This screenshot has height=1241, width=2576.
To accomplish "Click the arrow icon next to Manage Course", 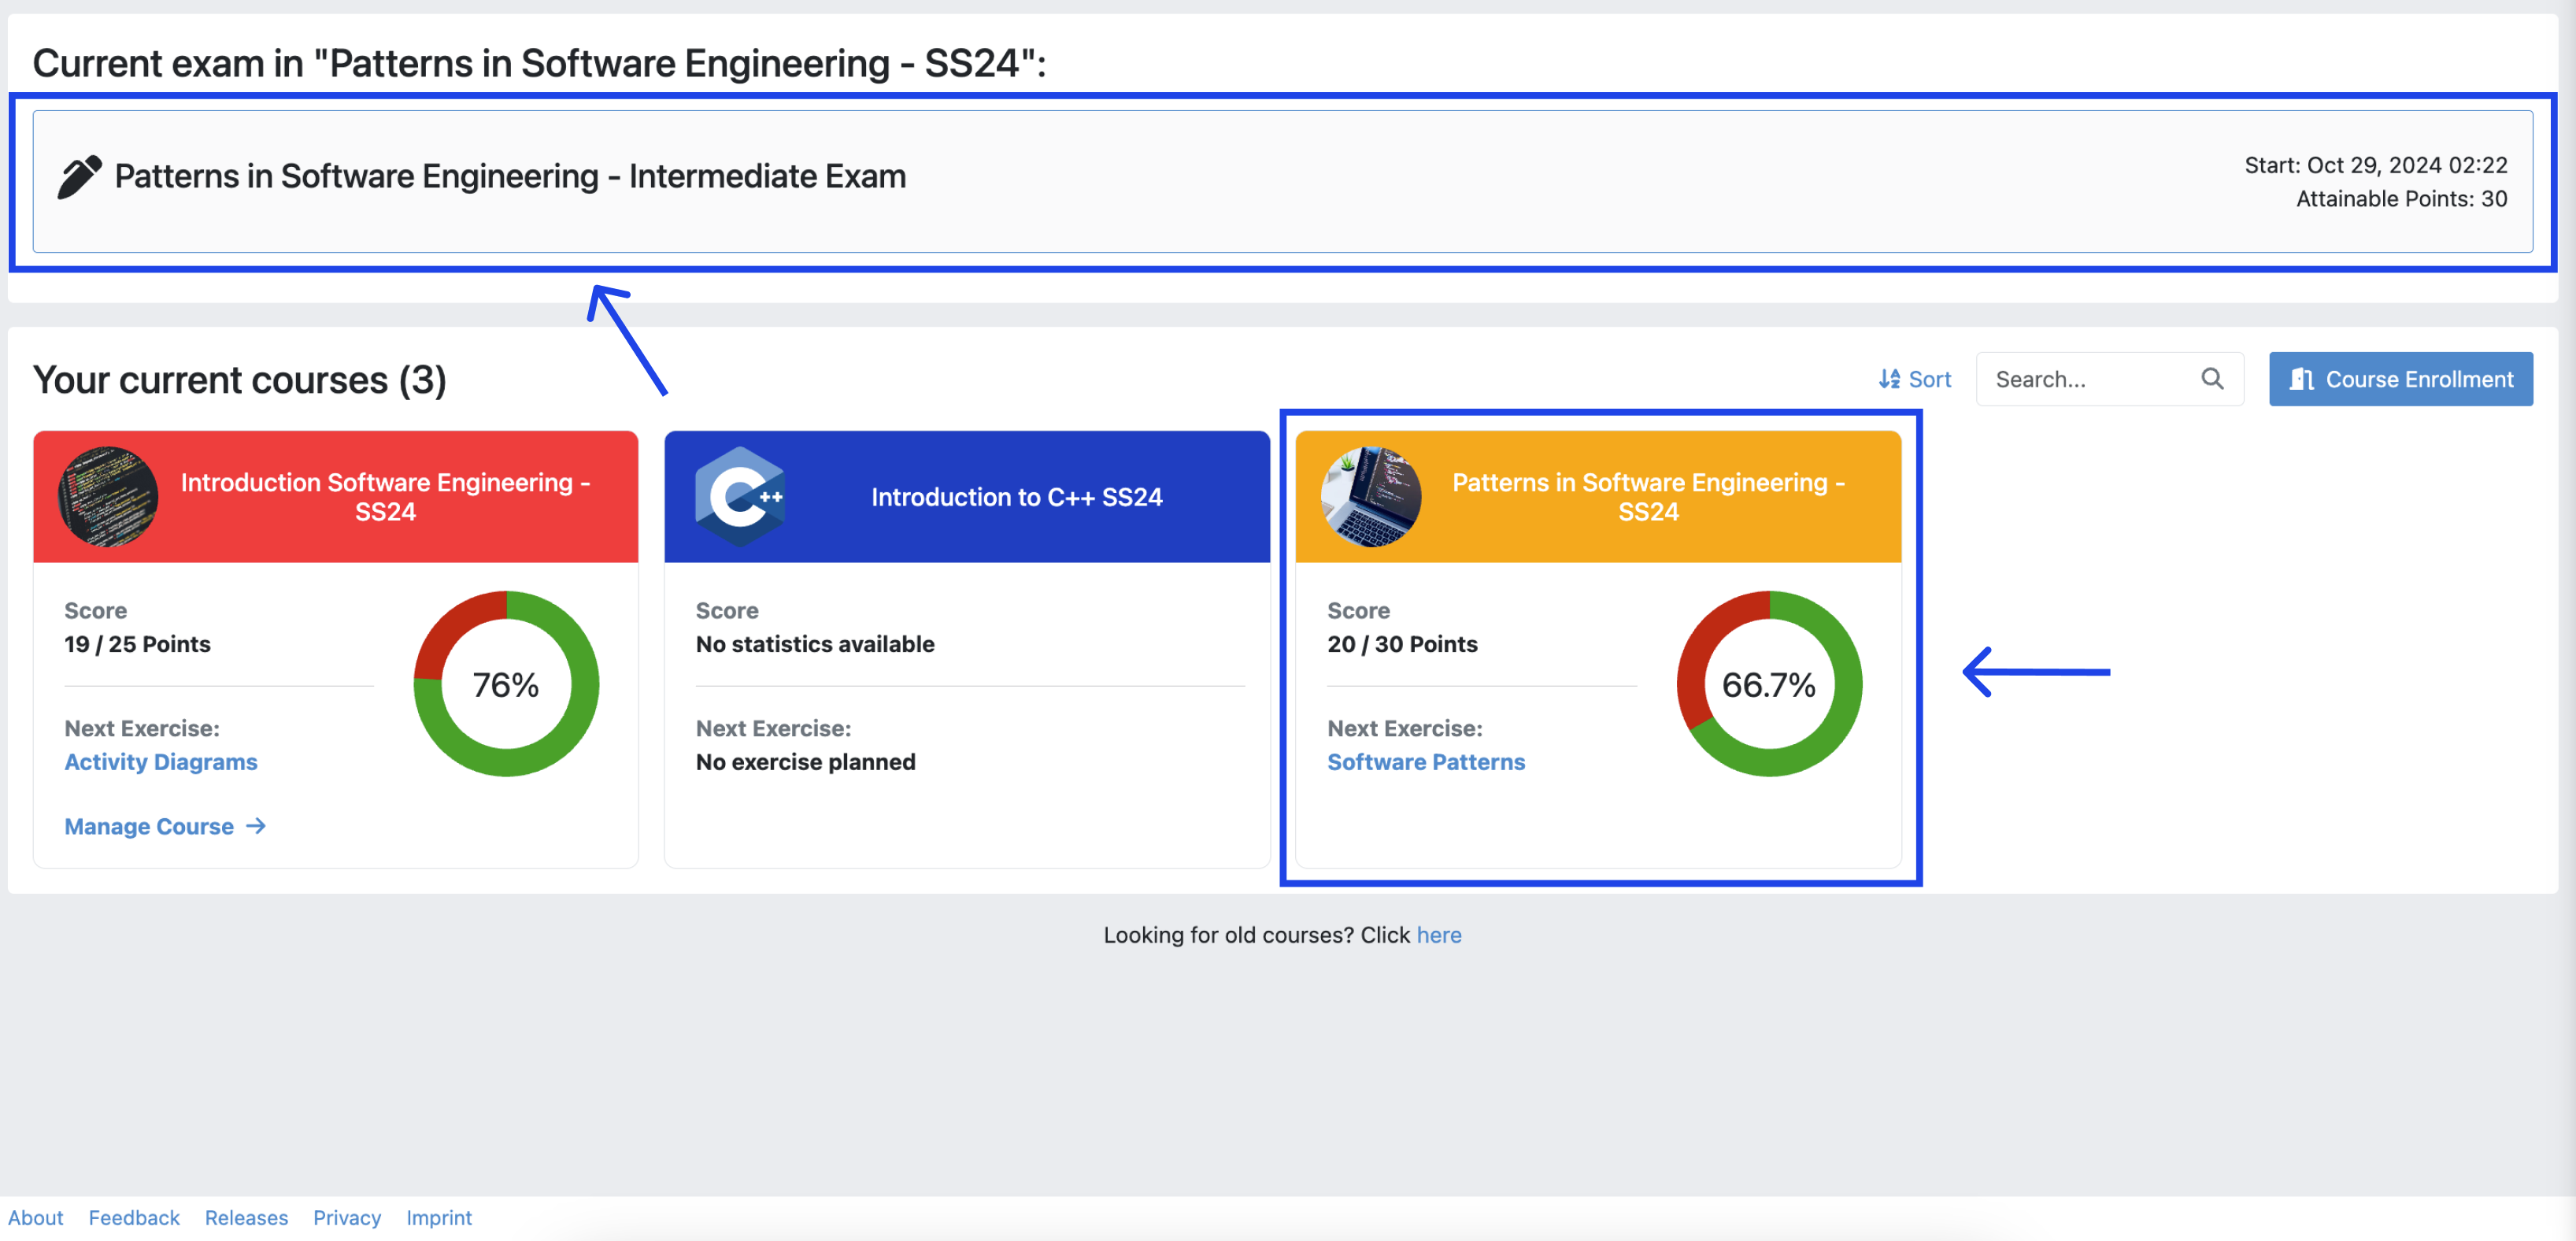I will pos(256,826).
